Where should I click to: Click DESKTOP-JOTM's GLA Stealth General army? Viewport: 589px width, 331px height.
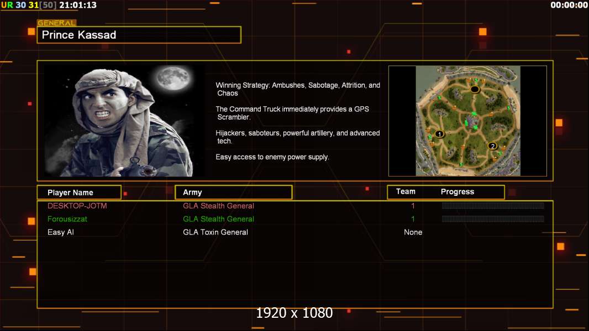click(x=219, y=206)
